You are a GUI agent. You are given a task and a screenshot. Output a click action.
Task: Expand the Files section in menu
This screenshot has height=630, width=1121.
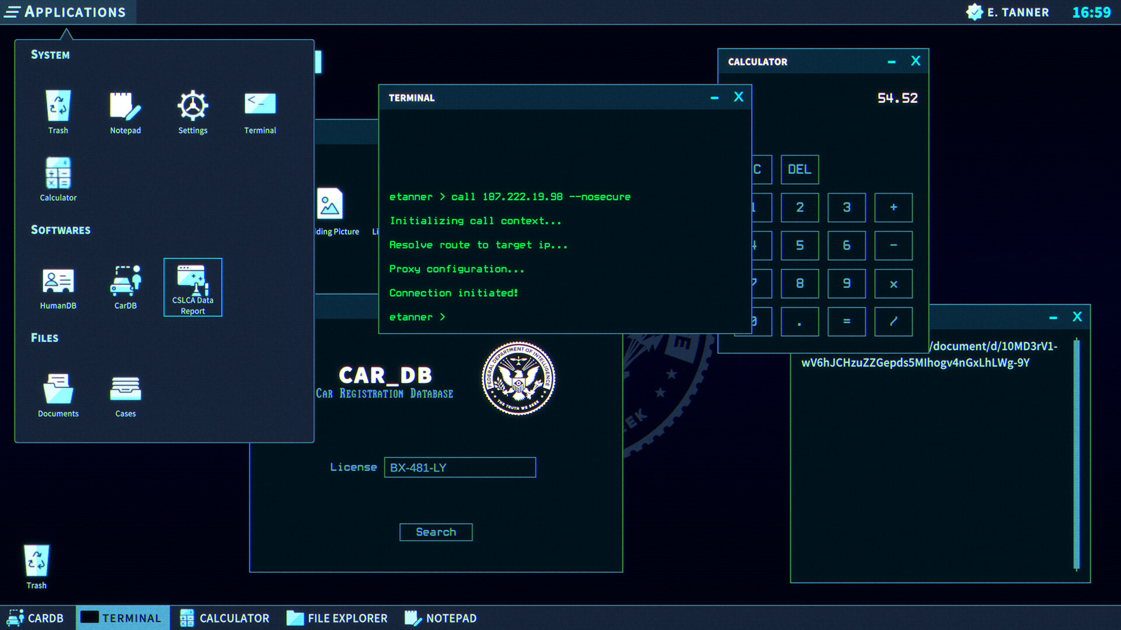click(x=44, y=337)
